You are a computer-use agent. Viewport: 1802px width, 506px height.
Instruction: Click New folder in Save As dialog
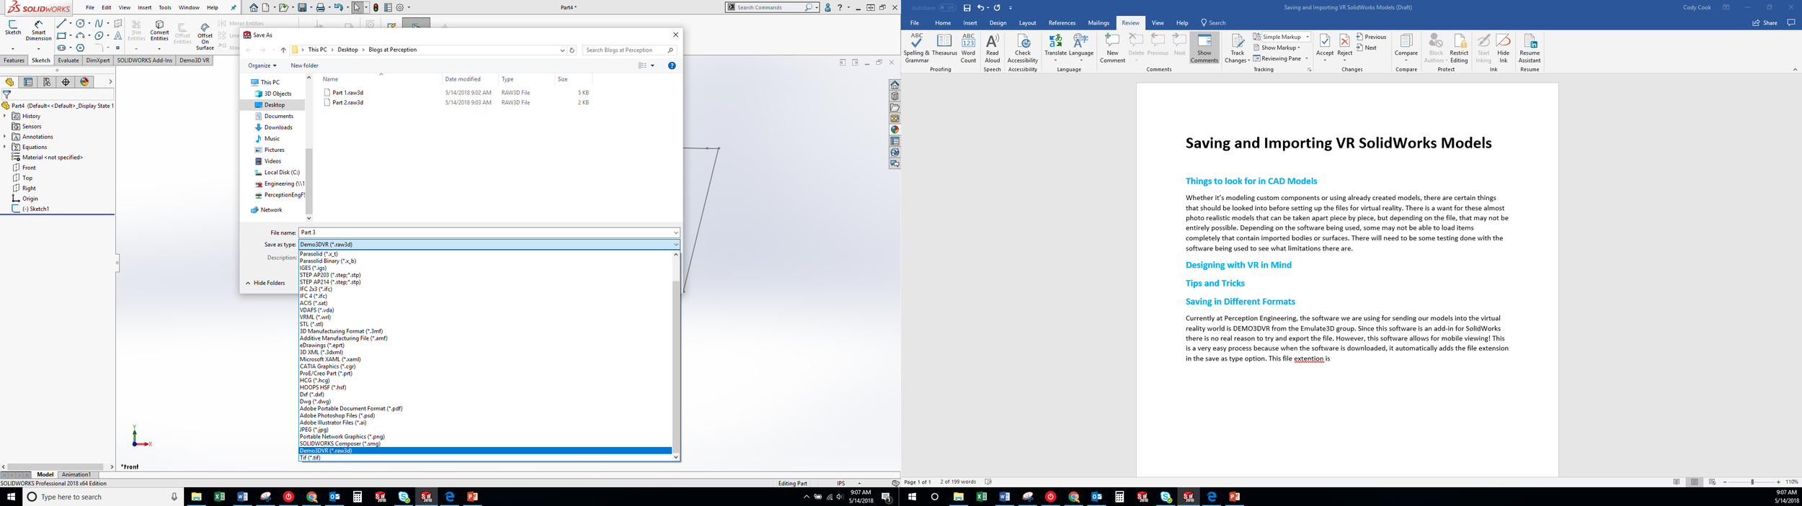click(304, 65)
